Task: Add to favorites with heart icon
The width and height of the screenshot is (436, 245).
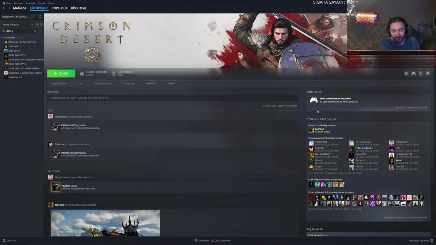Action: pos(428,73)
